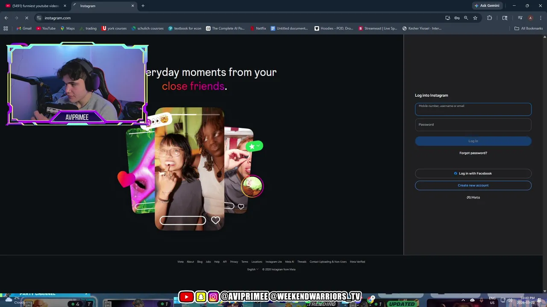Open the Chrome profile avatar A
547x307 pixels.
point(530,18)
